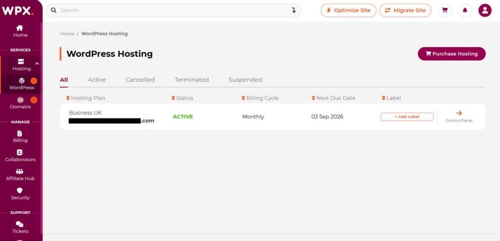This screenshot has width=500, height=241.
Task: Click the WordPress Hosting breadcrumb text
Action: tap(104, 34)
